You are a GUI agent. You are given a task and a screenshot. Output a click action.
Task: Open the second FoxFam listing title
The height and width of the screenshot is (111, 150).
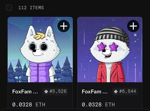click(x=94, y=91)
